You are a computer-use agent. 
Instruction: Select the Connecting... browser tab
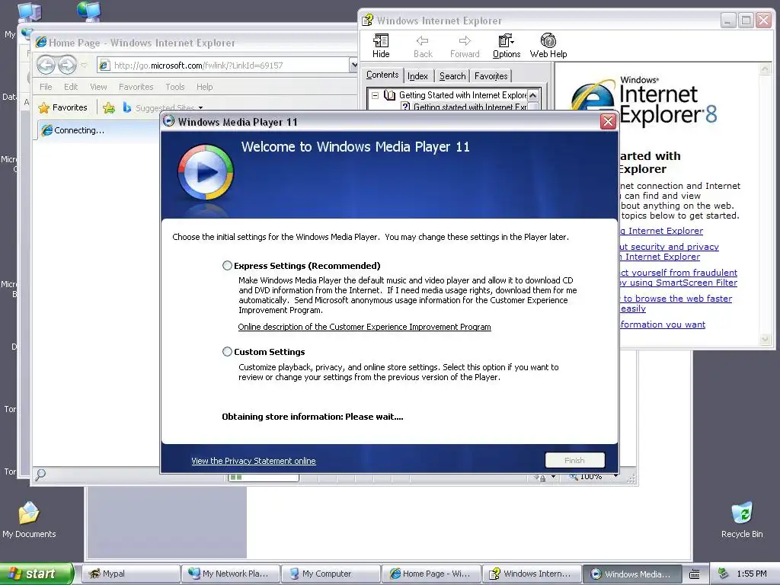pos(97,130)
